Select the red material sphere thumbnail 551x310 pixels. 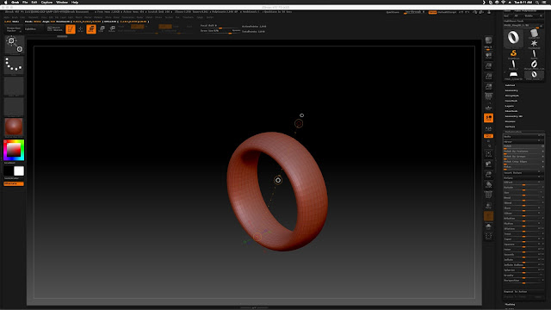coord(14,127)
